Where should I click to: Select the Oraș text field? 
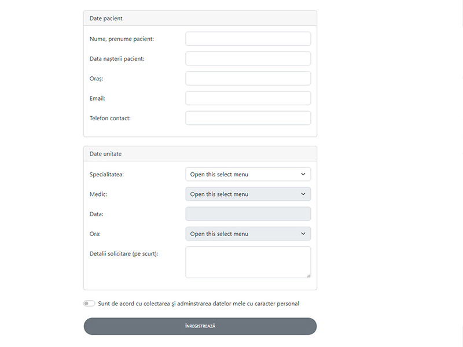click(x=248, y=78)
